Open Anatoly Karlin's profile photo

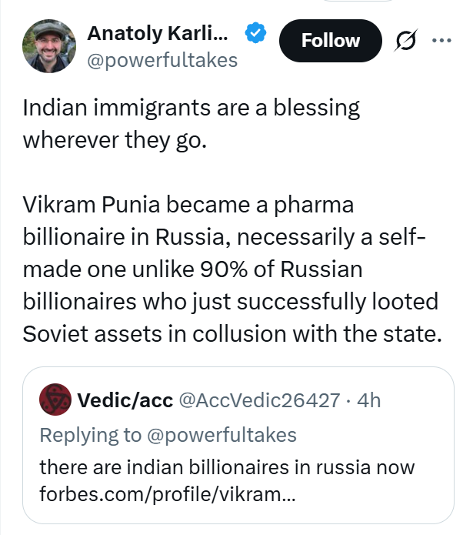pyautogui.click(x=49, y=46)
